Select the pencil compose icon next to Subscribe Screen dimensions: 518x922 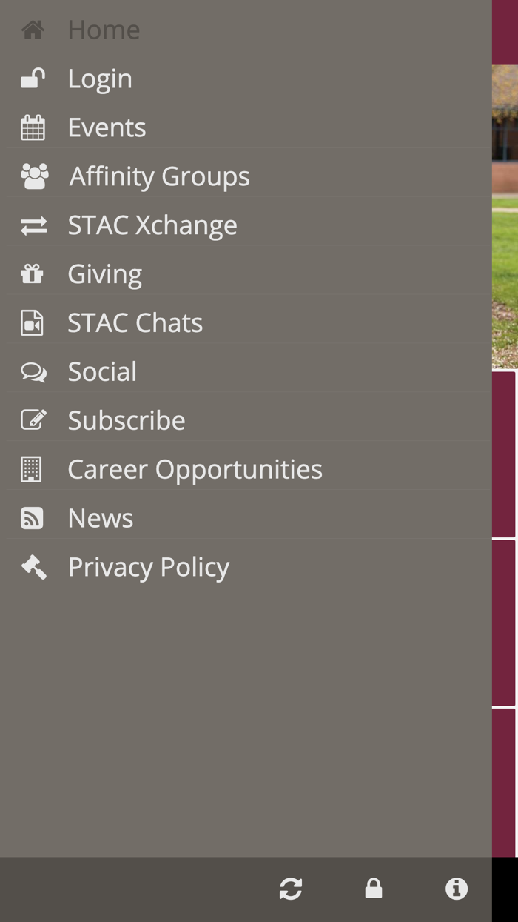33,419
